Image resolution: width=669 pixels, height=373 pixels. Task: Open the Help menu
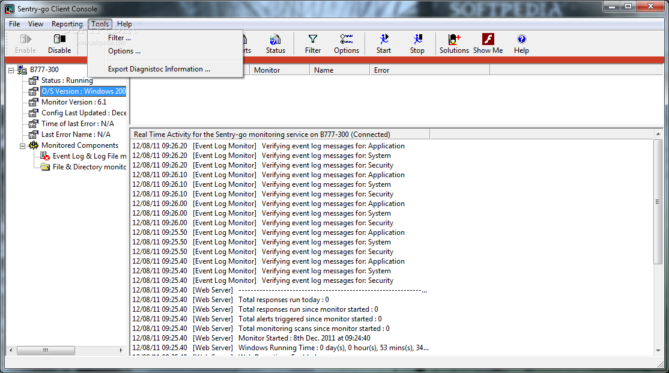click(x=124, y=24)
